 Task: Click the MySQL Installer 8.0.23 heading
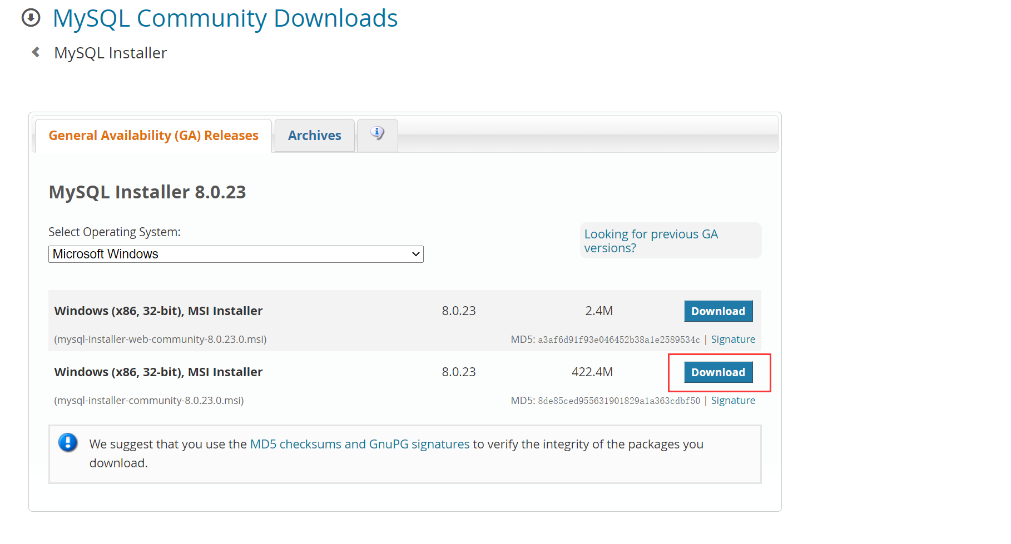pyautogui.click(x=147, y=192)
